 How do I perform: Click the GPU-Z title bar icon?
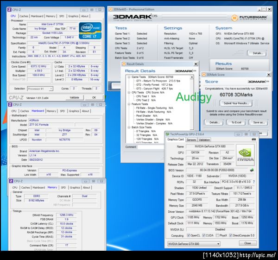point(167,134)
